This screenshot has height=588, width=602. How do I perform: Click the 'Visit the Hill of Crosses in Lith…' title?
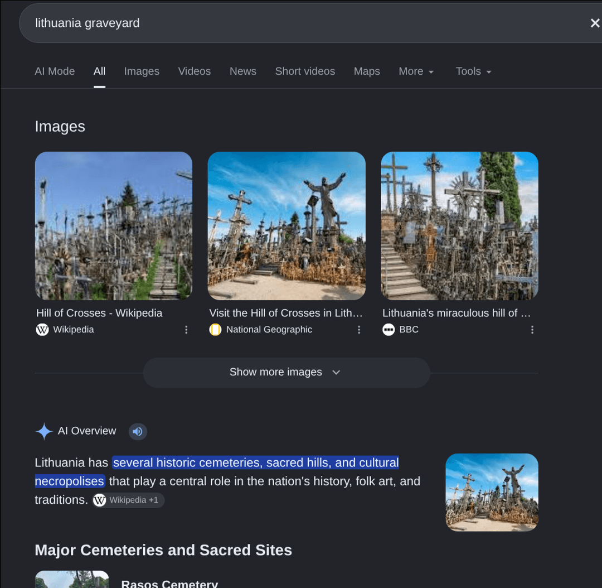pos(285,313)
